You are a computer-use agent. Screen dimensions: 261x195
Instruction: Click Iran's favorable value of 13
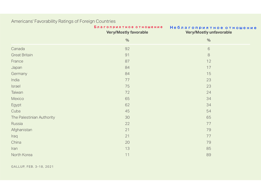127,149
